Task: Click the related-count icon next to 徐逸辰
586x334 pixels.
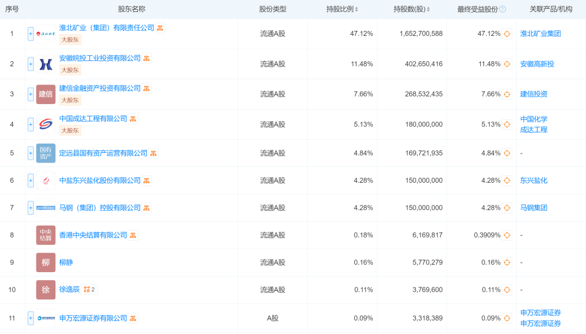Action: [x=89, y=290]
